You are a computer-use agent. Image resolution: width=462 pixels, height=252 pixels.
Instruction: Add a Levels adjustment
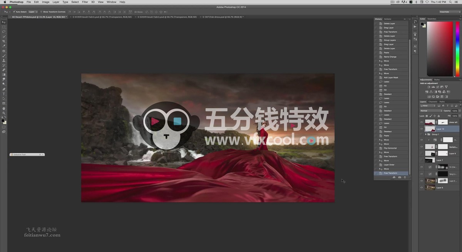point(433,87)
